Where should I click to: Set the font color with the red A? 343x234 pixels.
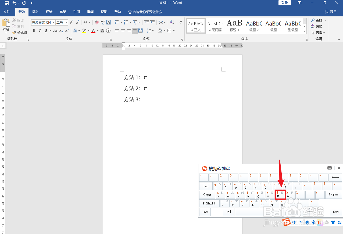(93, 31)
